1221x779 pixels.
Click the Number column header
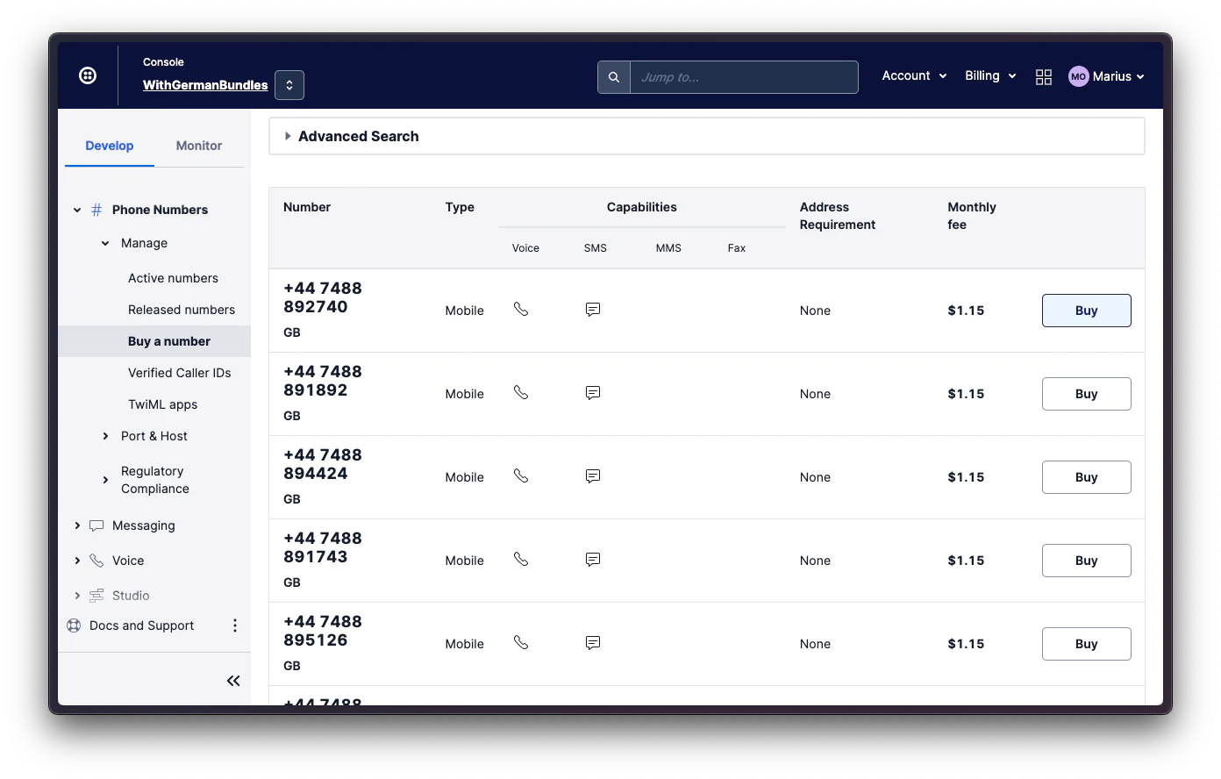click(x=307, y=207)
